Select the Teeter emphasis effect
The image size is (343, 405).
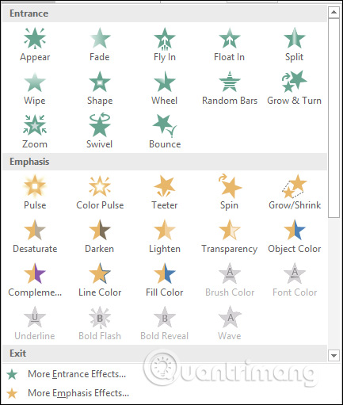[165, 193]
